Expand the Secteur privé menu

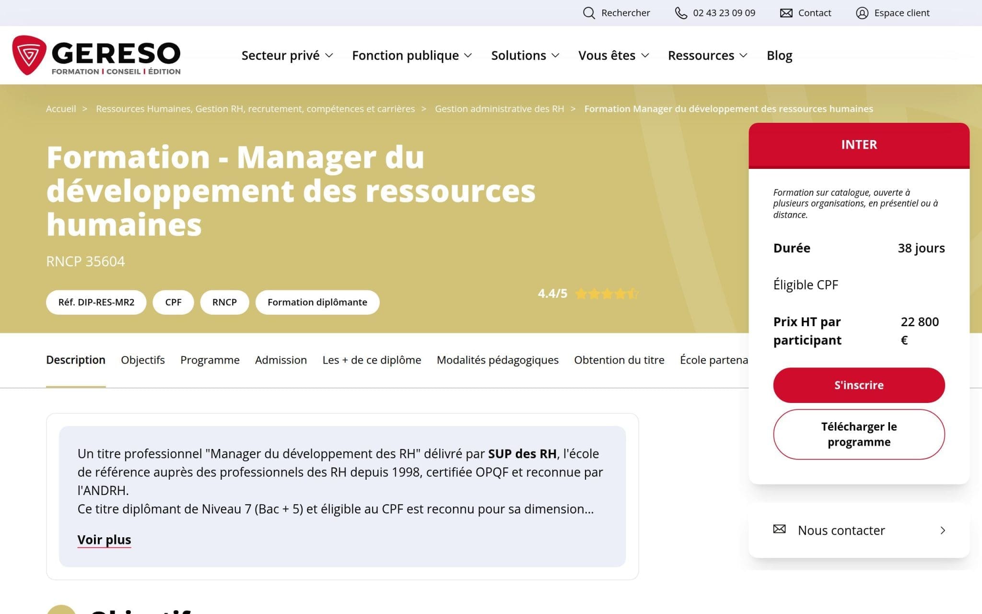pyautogui.click(x=287, y=55)
